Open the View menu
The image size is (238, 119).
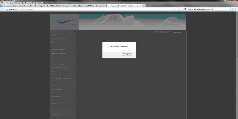click(12, 3)
